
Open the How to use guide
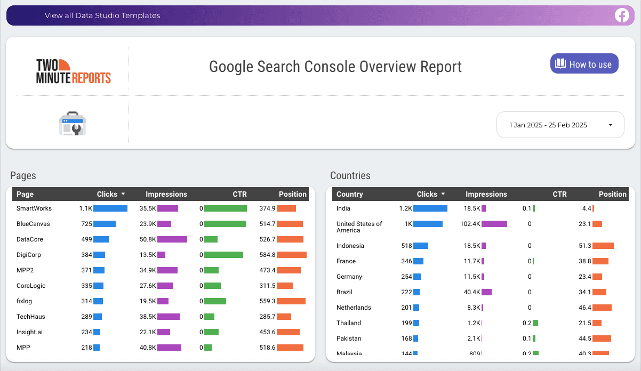584,64
